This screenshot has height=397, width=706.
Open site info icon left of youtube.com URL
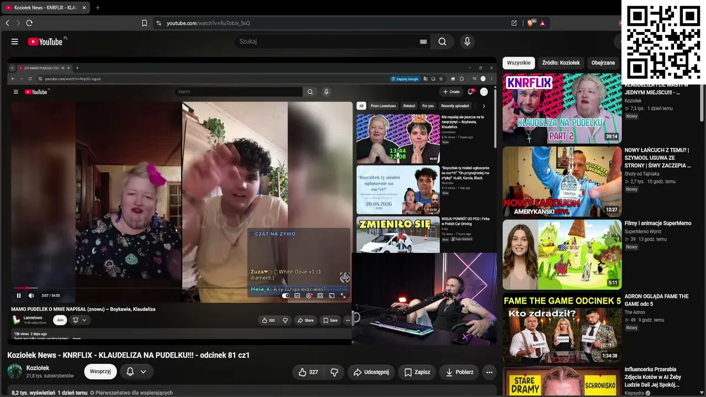point(159,23)
